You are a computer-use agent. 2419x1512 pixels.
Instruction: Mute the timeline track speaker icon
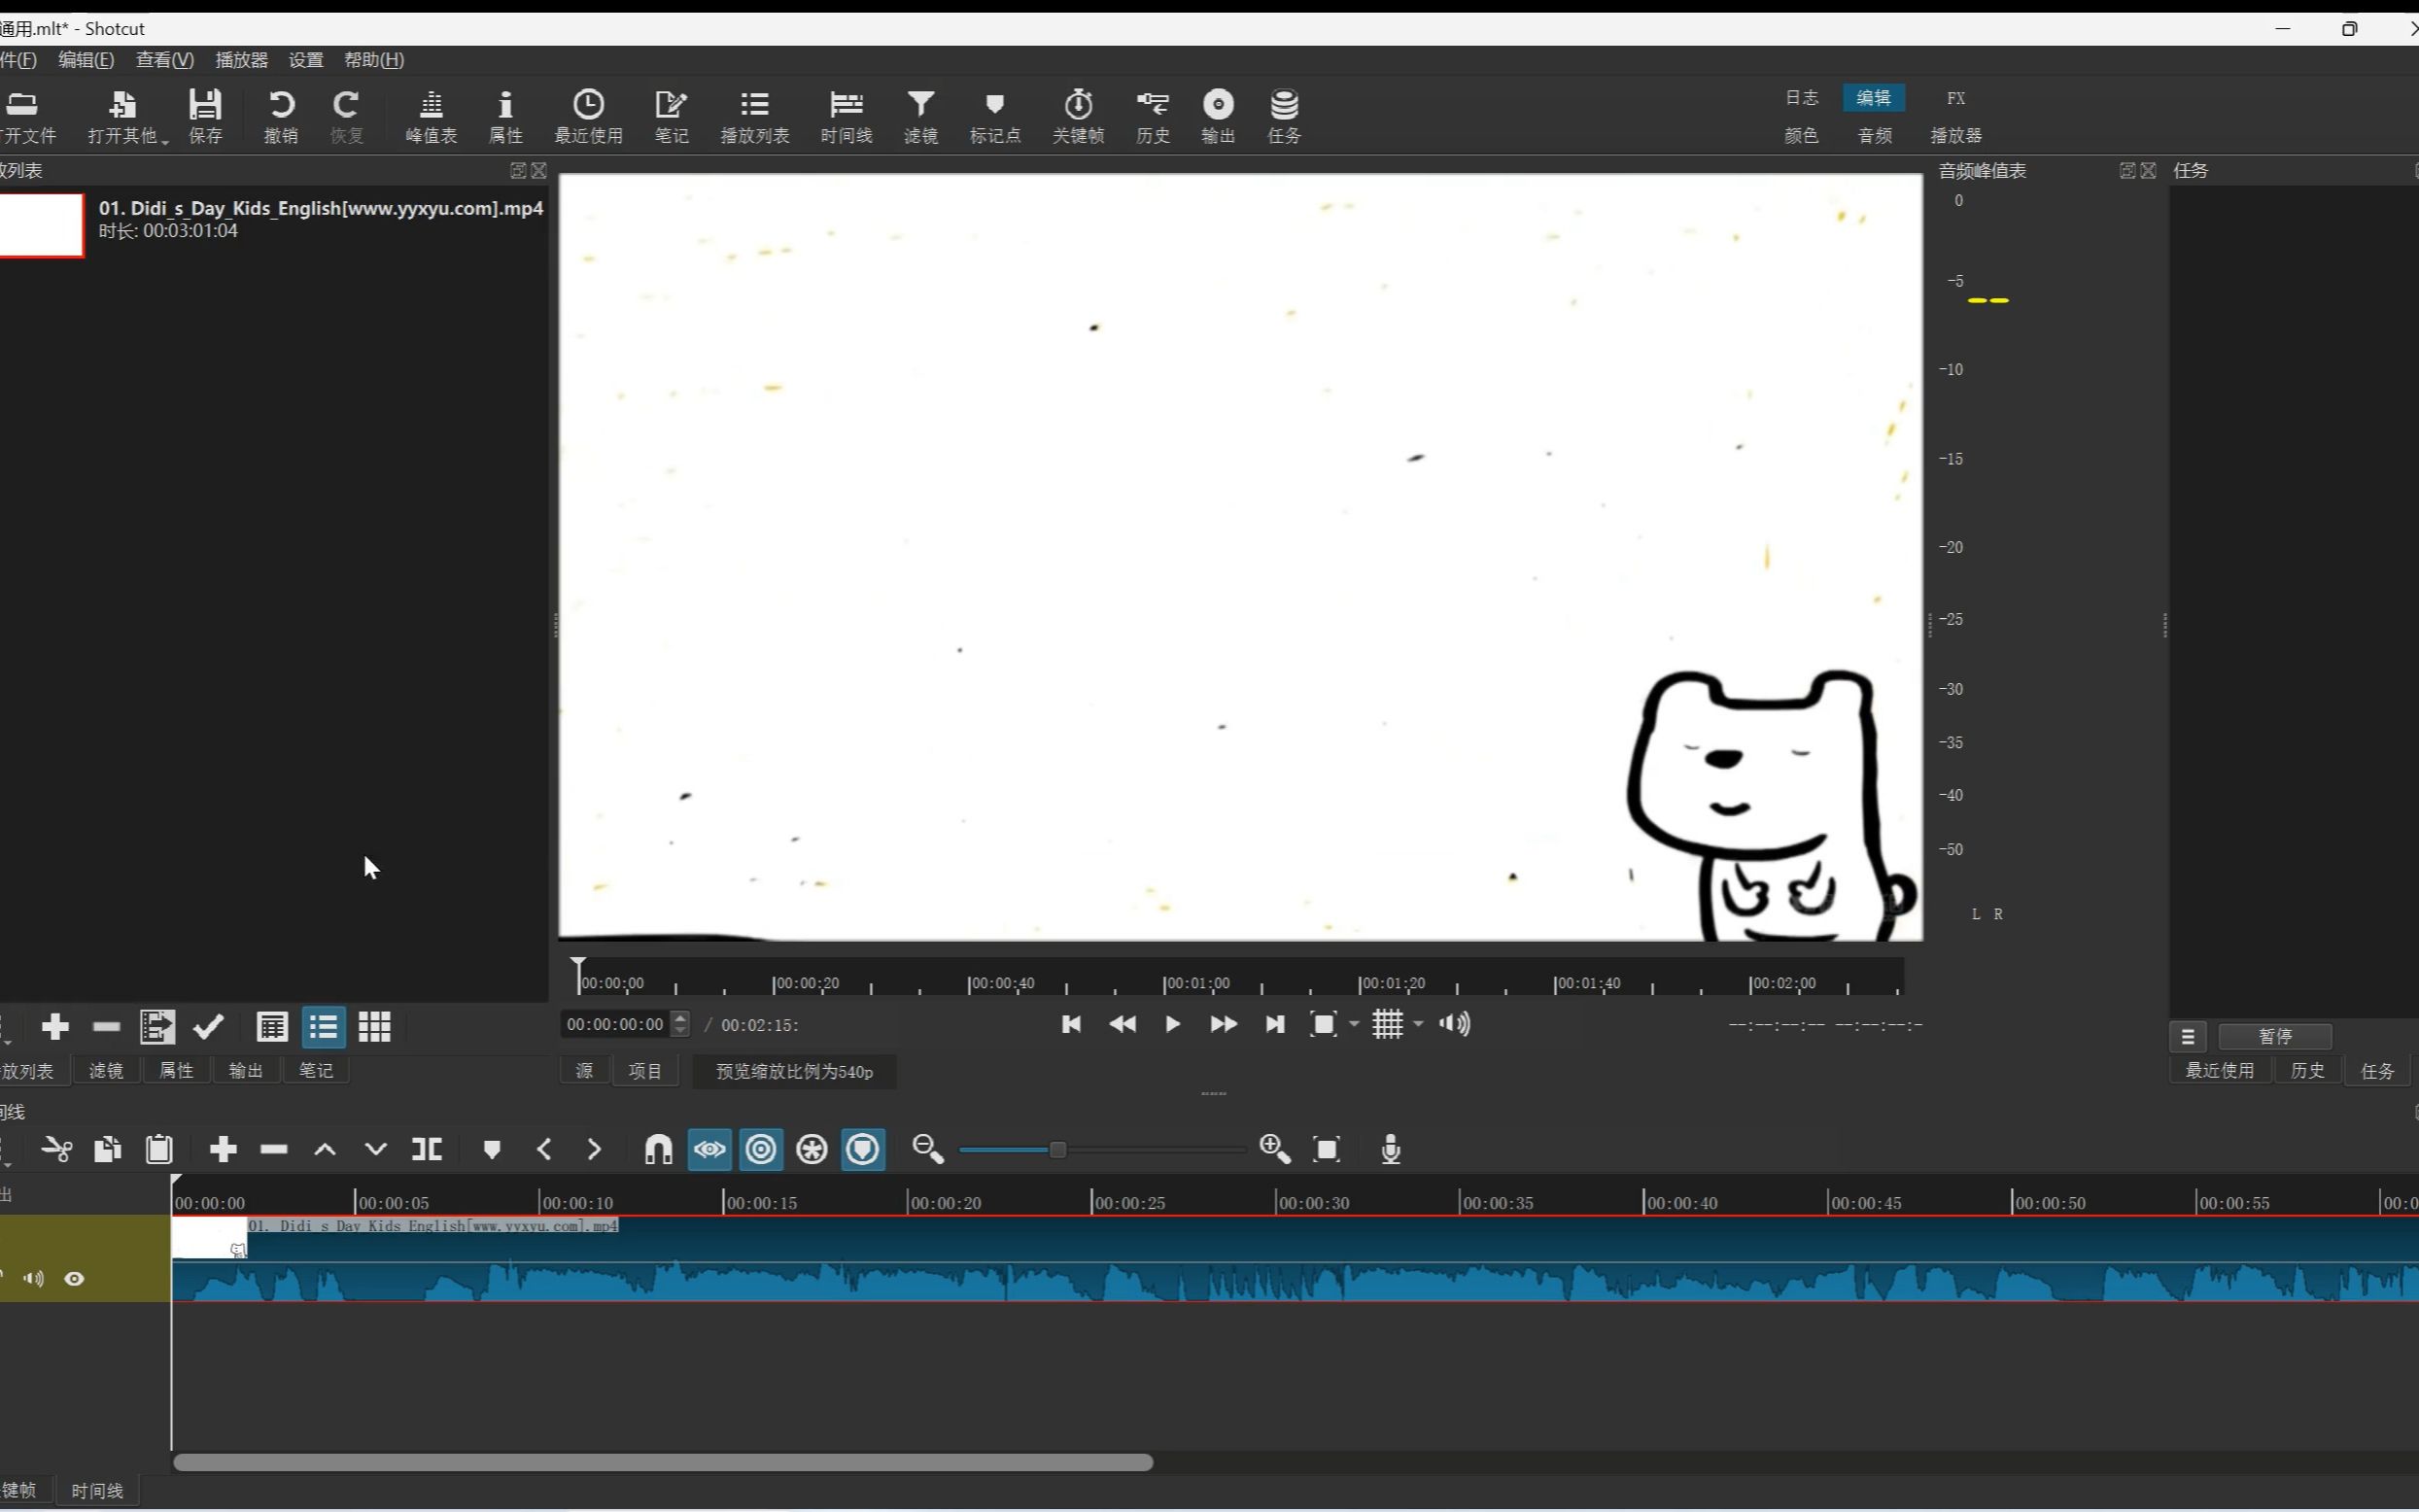click(34, 1278)
